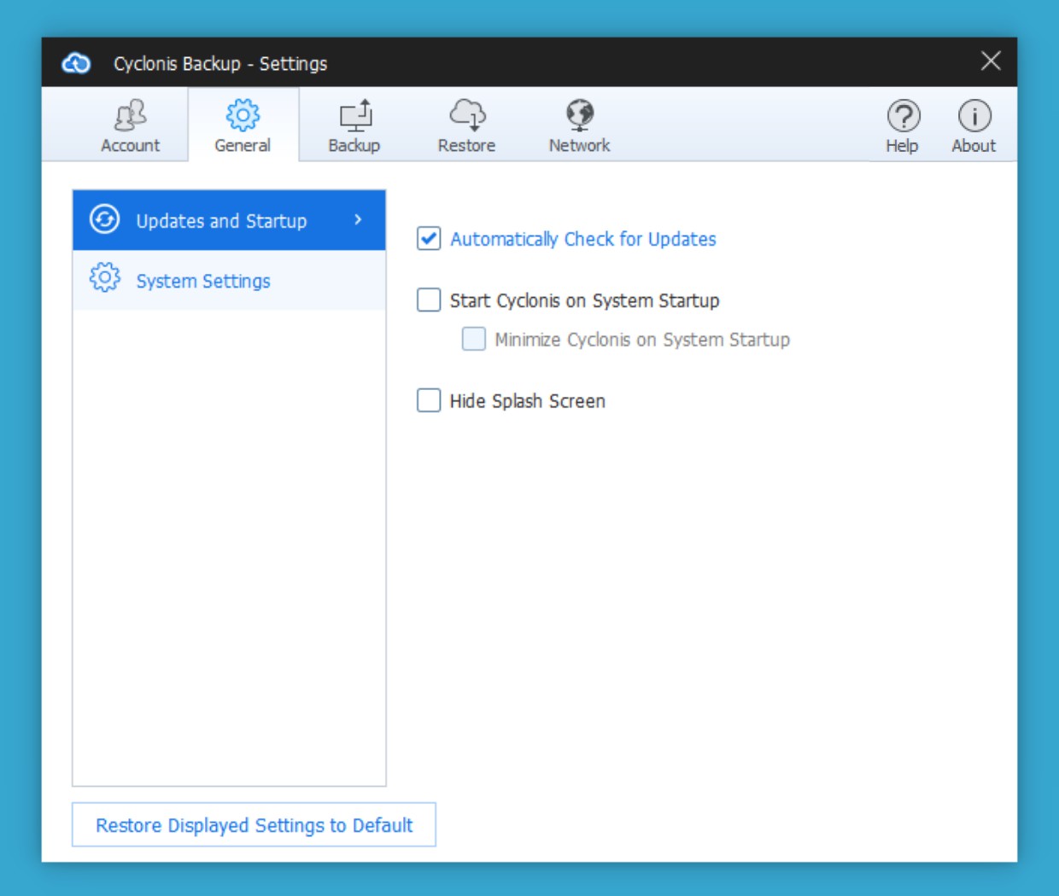
Task: Click the gear icon beside System Settings
Action: coord(105,278)
